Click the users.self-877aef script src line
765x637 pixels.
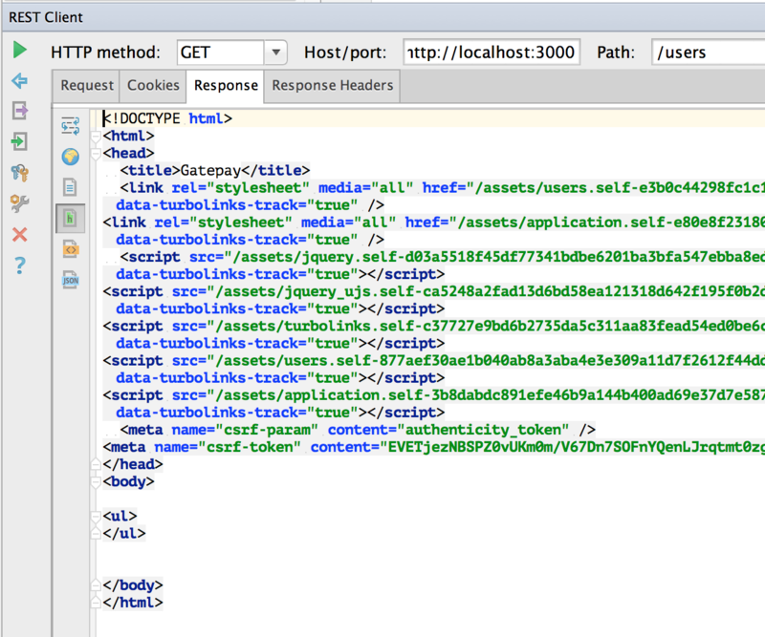[434, 361]
